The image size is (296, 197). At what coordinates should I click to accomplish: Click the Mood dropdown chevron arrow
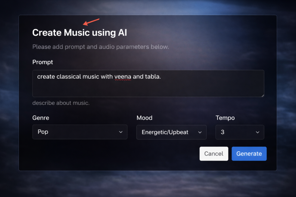tap(200, 132)
